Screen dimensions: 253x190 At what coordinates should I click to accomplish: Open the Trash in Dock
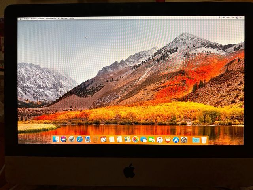click(204, 140)
